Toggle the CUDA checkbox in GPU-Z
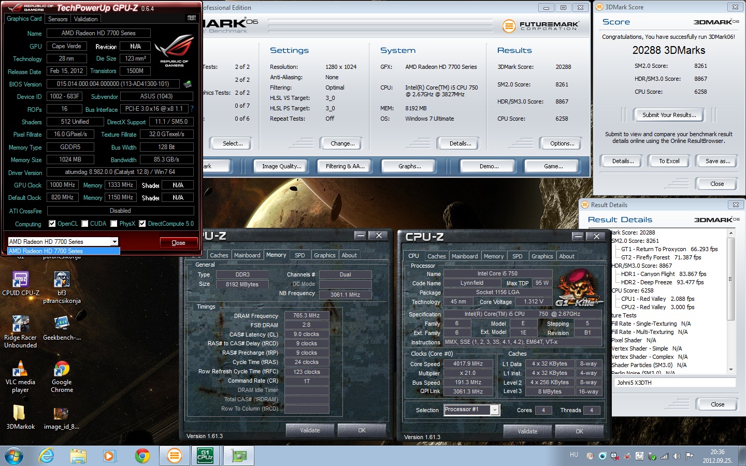The height and width of the screenshot is (466, 746). click(x=84, y=224)
